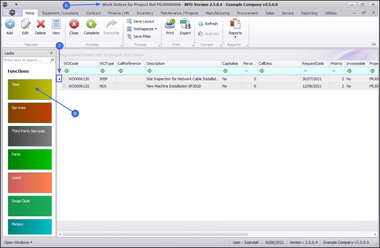Click User : JulandaK in status bar
The height and width of the screenshot is (248, 380).
[246, 243]
